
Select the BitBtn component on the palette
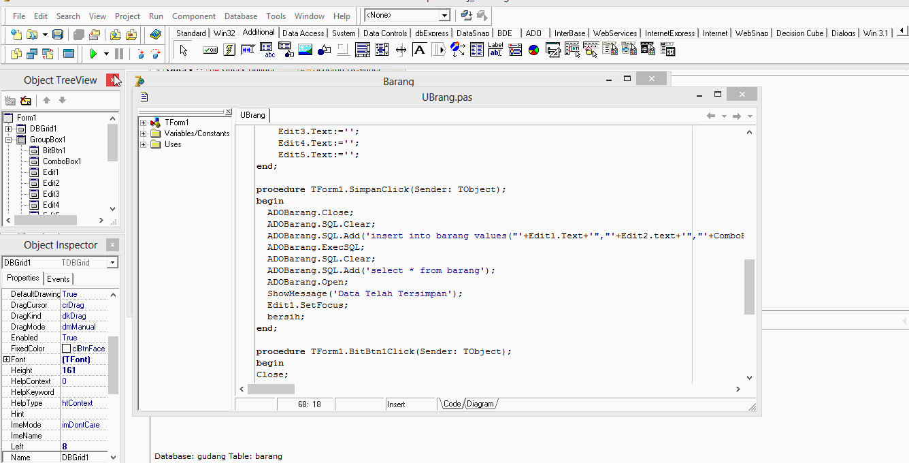tap(210, 49)
